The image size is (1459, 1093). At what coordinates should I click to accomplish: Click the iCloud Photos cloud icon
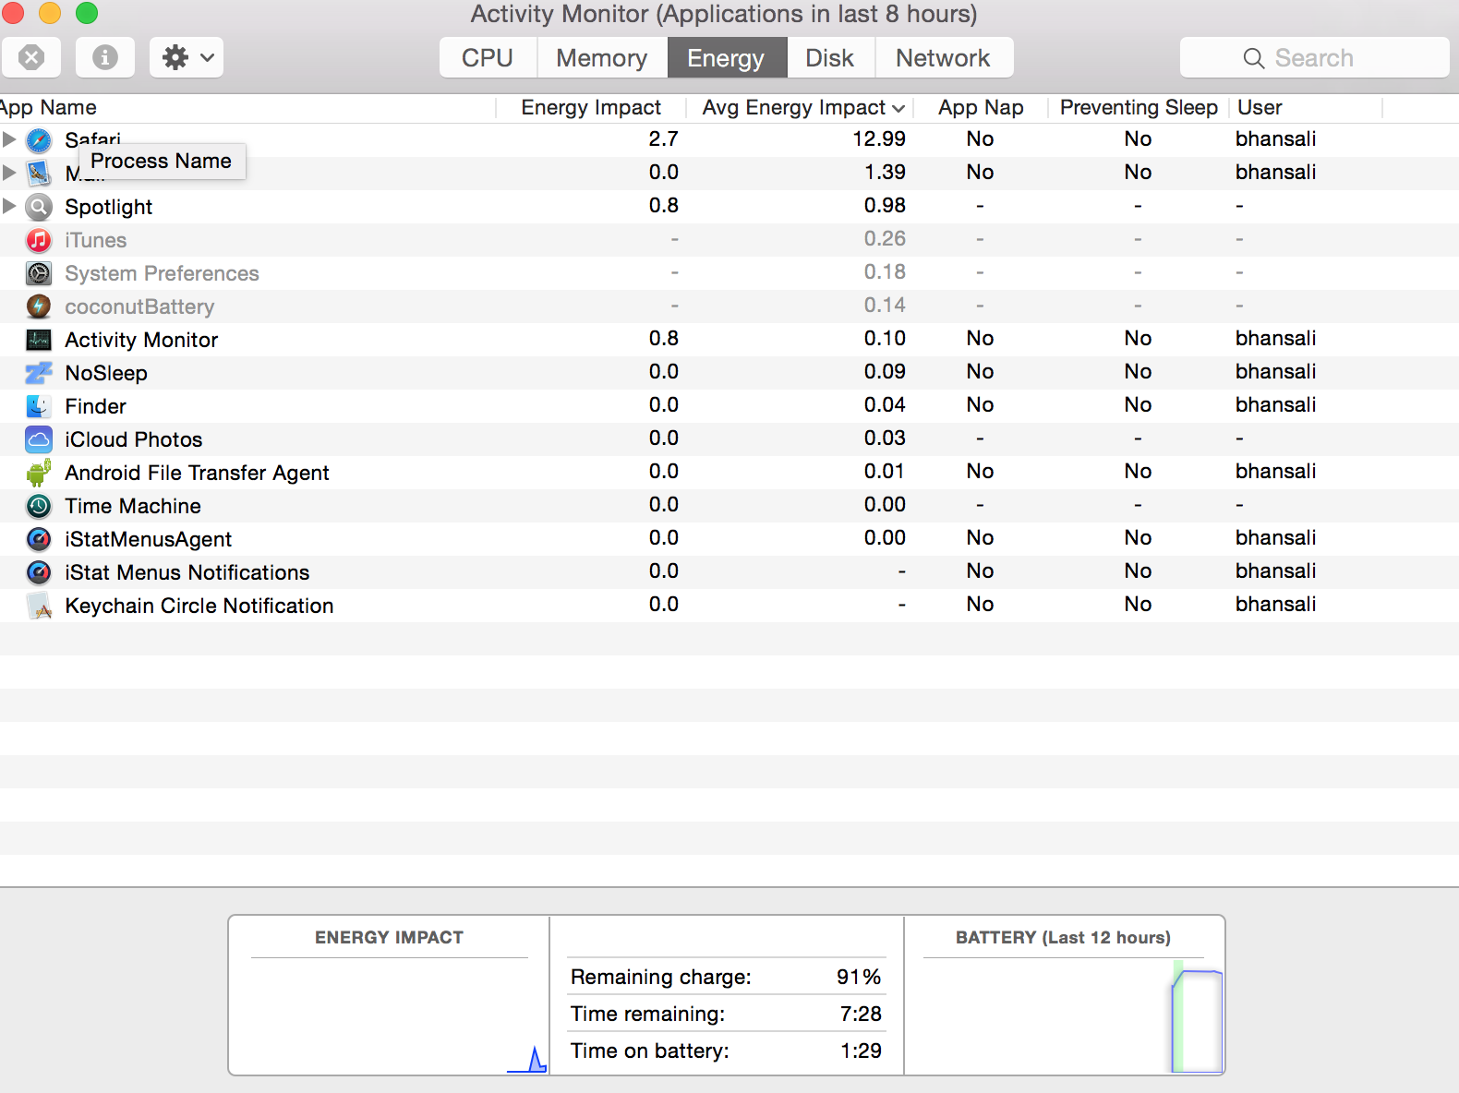click(x=39, y=439)
